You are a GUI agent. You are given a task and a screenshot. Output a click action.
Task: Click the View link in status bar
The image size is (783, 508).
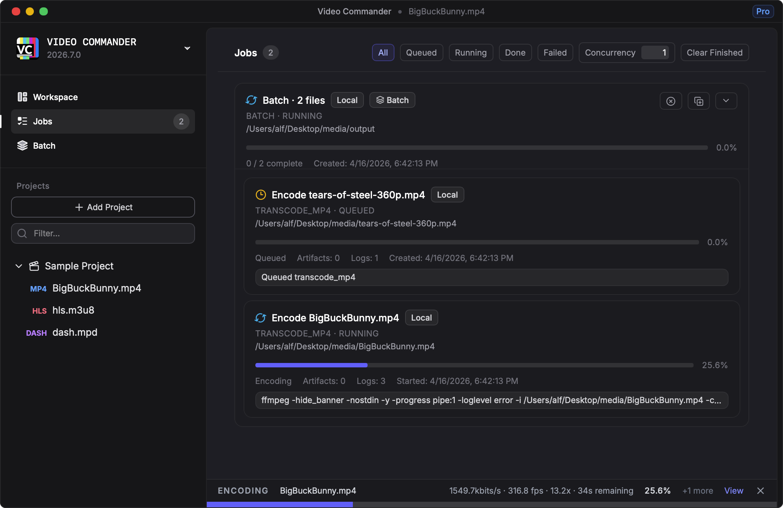pyautogui.click(x=733, y=491)
